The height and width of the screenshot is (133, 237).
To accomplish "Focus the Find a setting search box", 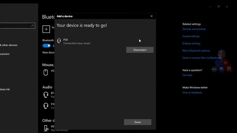I will [x=17, y=25].
